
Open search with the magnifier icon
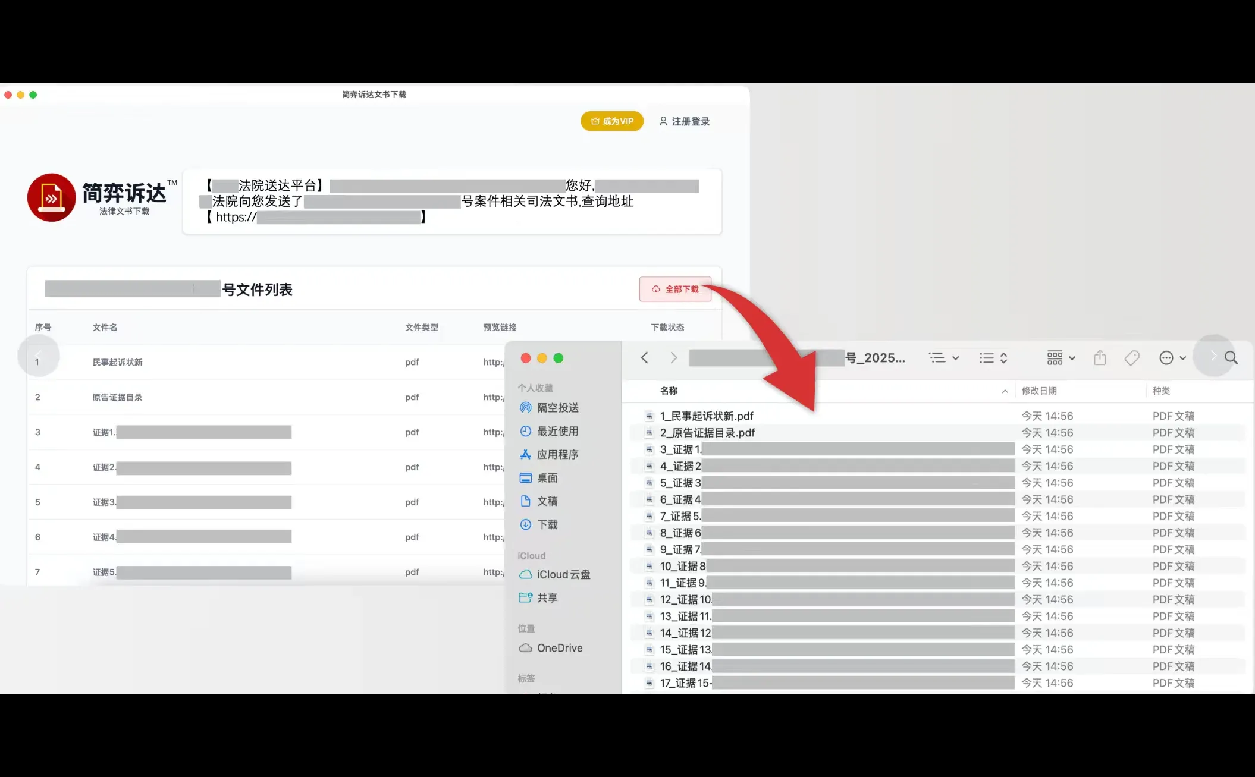tap(1231, 357)
